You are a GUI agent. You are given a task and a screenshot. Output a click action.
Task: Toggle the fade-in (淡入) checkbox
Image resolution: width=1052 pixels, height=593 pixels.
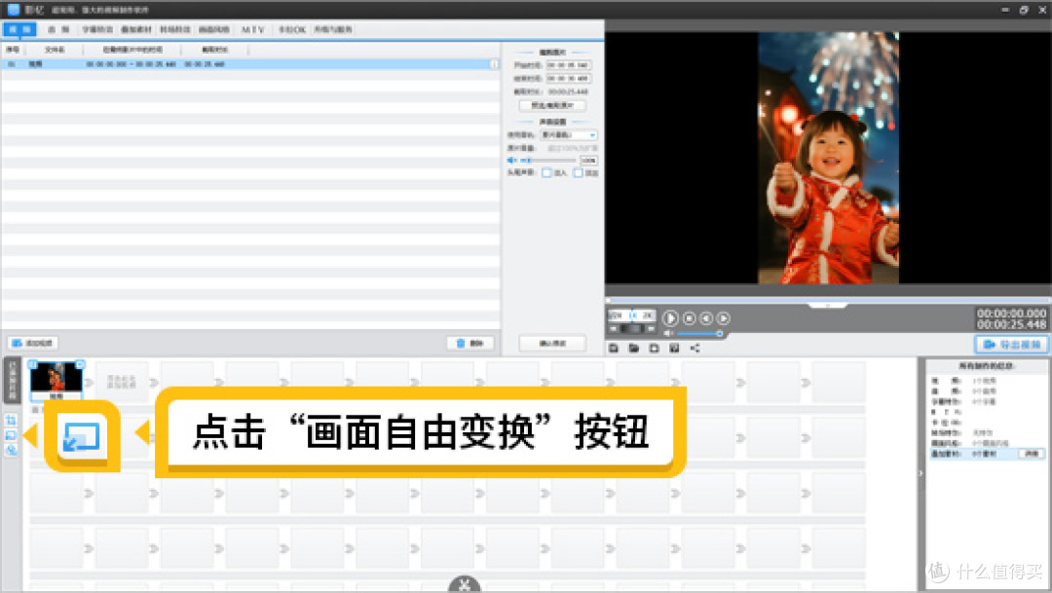(x=546, y=173)
